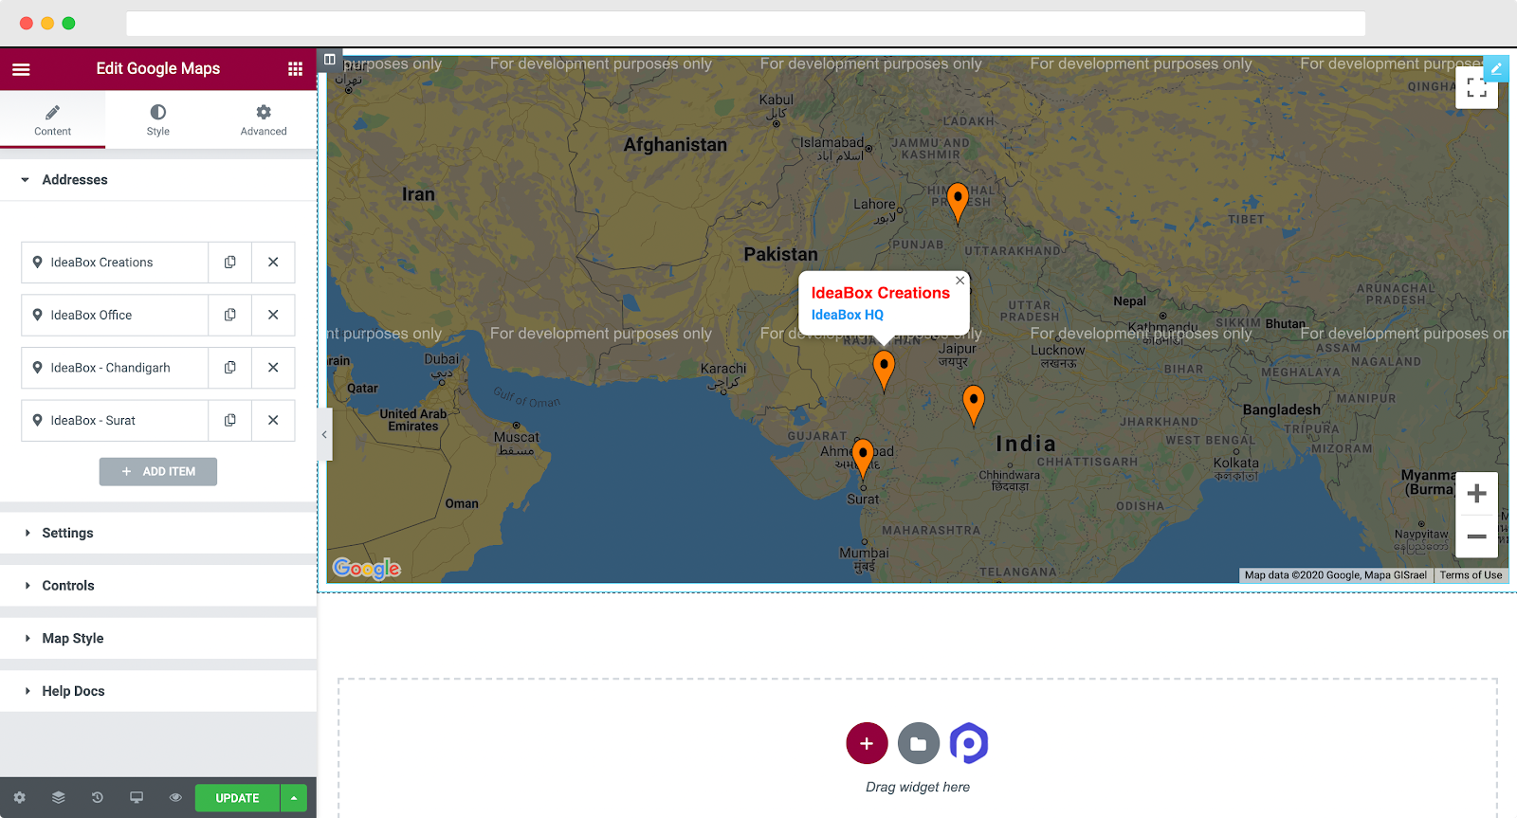The image size is (1517, 818).
Task: Expand the Settings section
Action: [x=158, y=533]
